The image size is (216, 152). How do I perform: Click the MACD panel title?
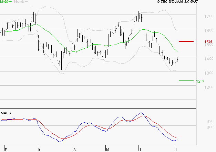tap(6, 113)
